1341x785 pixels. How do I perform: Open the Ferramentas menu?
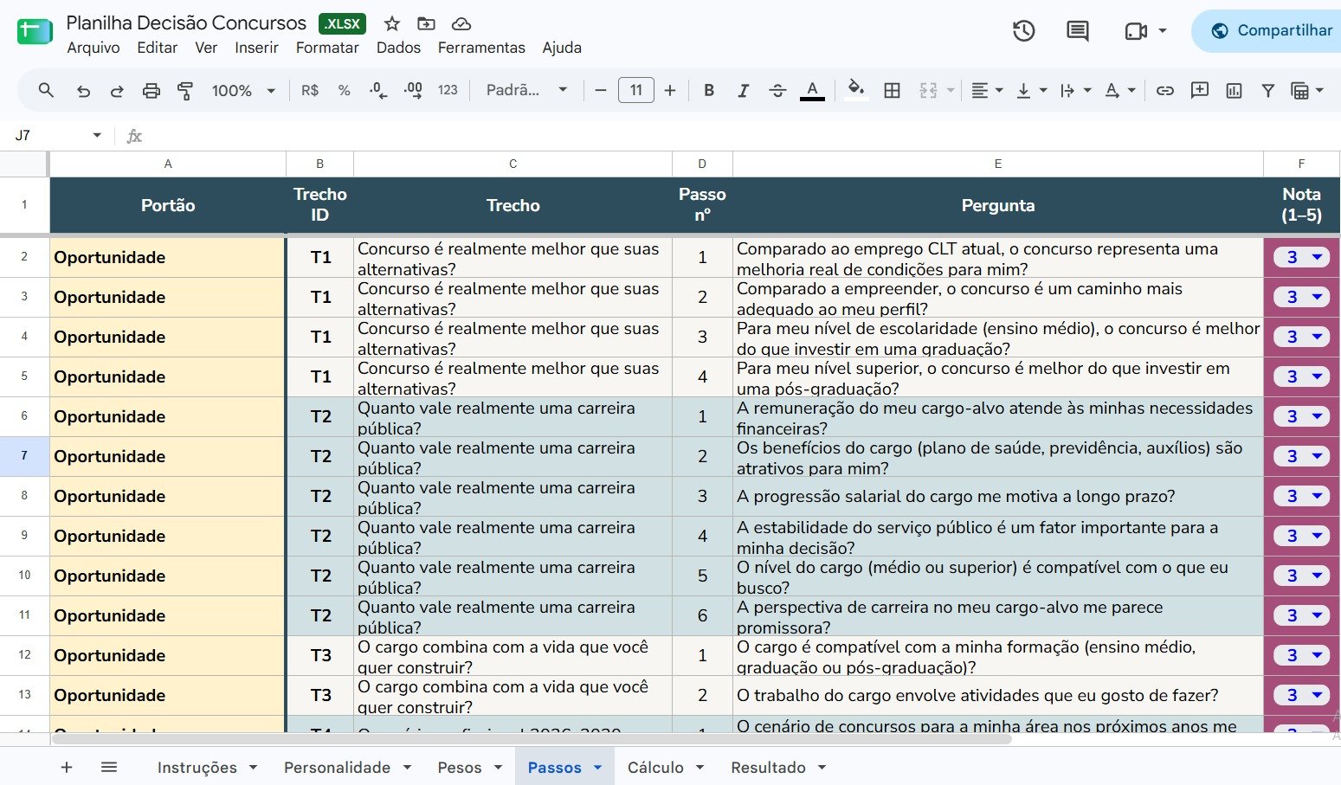click(481, 48)
